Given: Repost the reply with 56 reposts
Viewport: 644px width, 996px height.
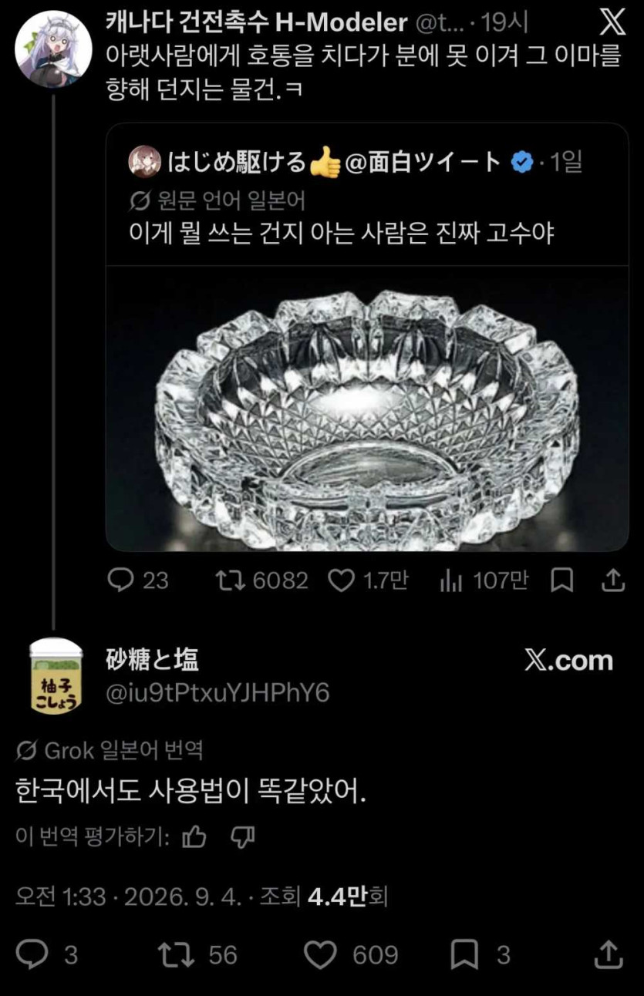Looking at the screenshot, I should point(197,955).
